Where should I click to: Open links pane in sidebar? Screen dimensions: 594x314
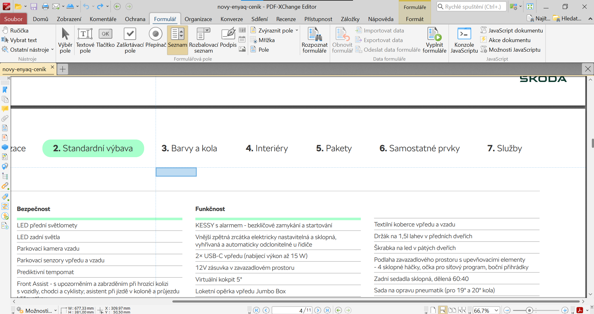click(x=5, y=186)
